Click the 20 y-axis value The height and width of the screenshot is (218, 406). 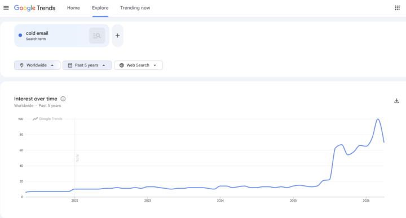(x=21, y=181)
